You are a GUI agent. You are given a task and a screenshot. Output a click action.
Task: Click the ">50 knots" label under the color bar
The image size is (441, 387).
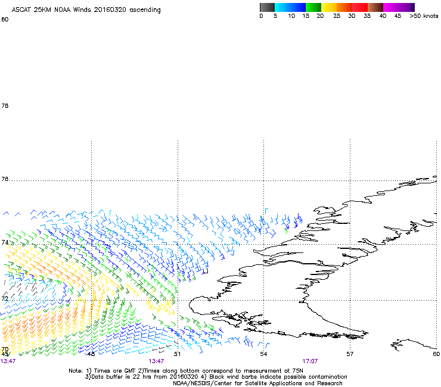424,16
